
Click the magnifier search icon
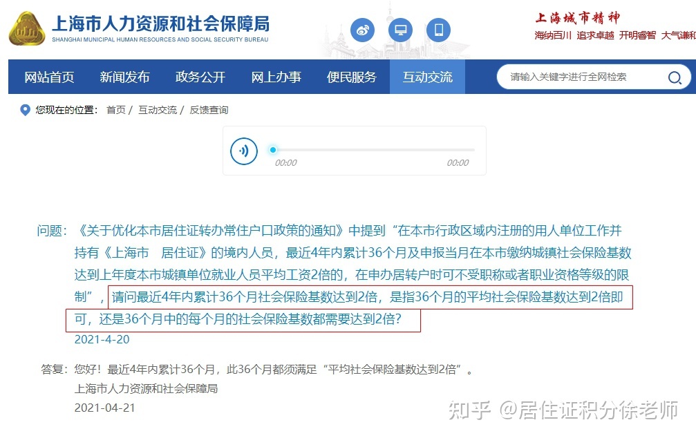675,77
